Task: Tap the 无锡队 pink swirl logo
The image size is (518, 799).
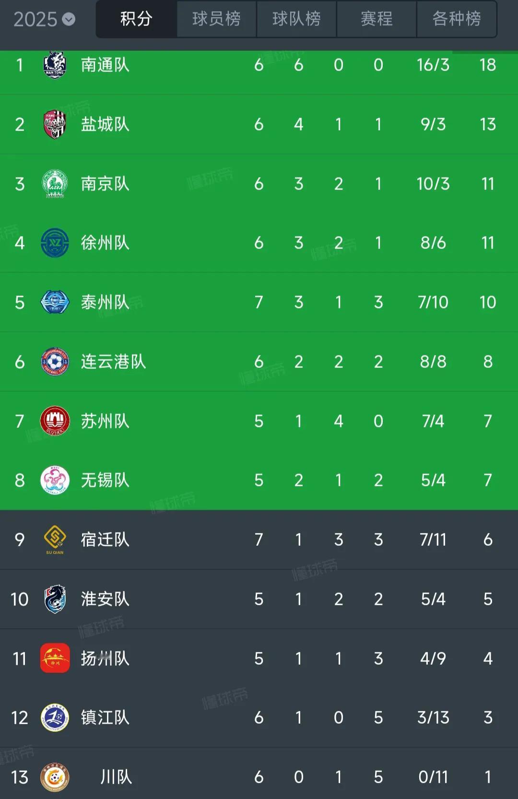Action: tap(55, 480)
